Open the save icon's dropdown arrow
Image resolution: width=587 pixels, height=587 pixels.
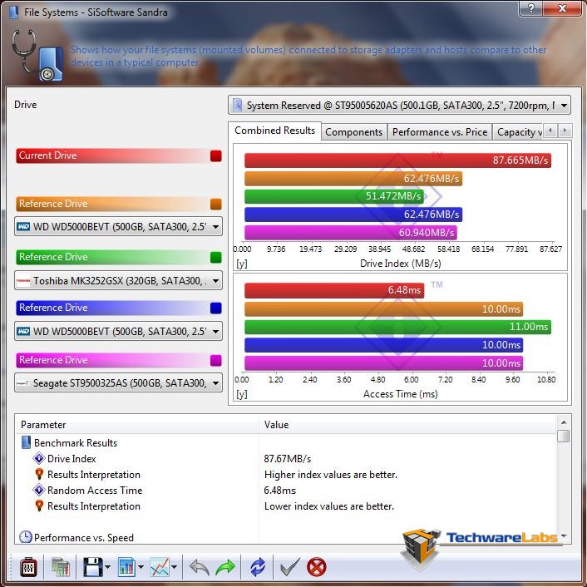click(108, 568)
